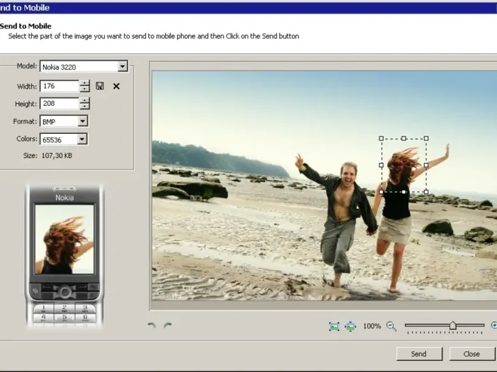Click the save model preset floppy icon
This screenshot has width=497, height=372.
click(x=100, y=86)
